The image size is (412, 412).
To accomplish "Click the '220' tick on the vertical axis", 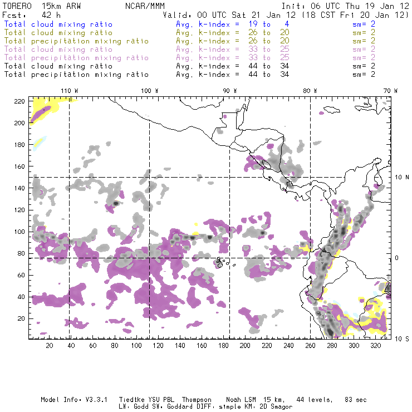I will pyautogui.click(x=19, y=101).
